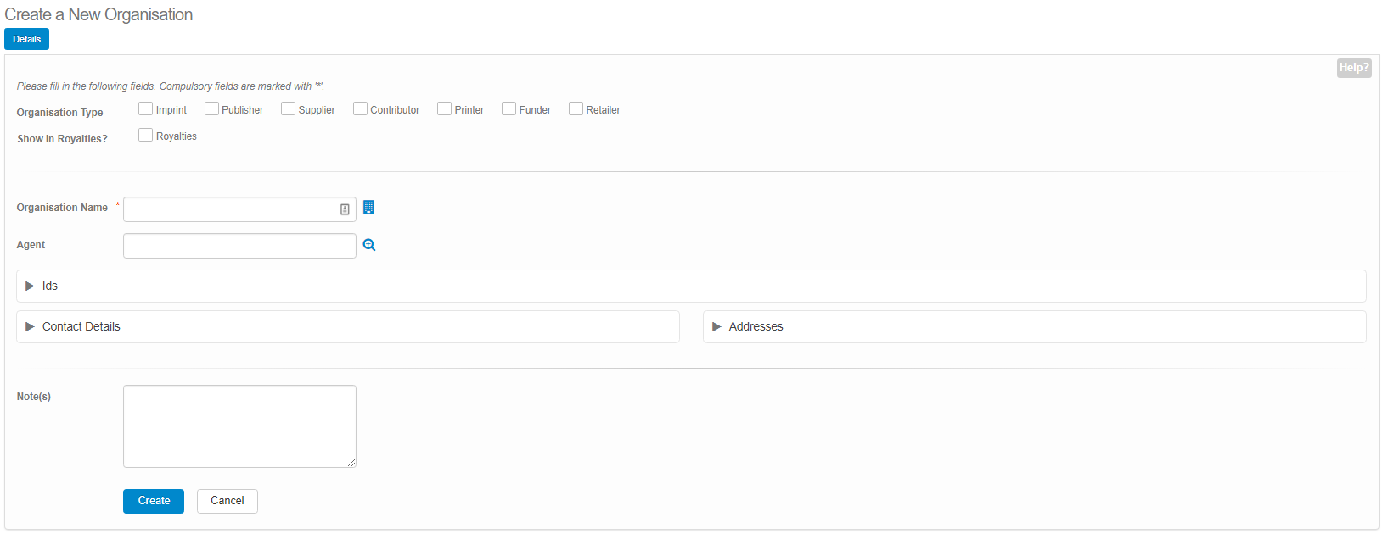Mark the Printer organisation type
Viewport: 1388px width, 545px height.
444,109
